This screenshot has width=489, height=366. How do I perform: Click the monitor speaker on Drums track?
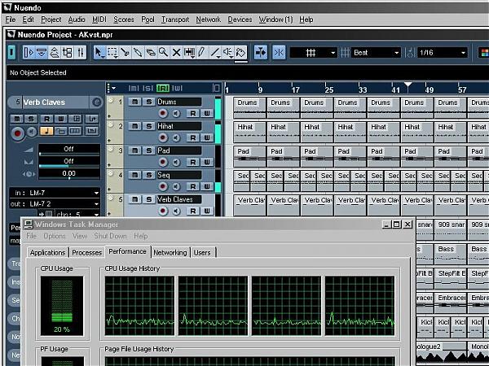pos(177,113)
